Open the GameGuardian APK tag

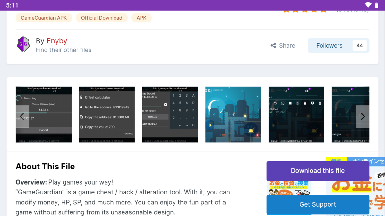click(x=44, y=18)
